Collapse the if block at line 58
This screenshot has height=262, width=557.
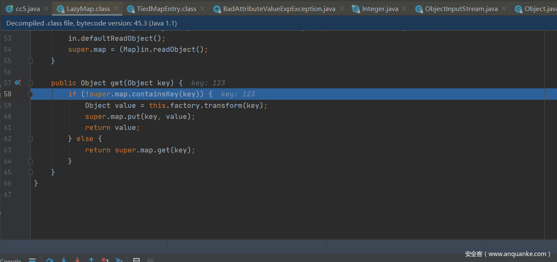click(30, 94)
